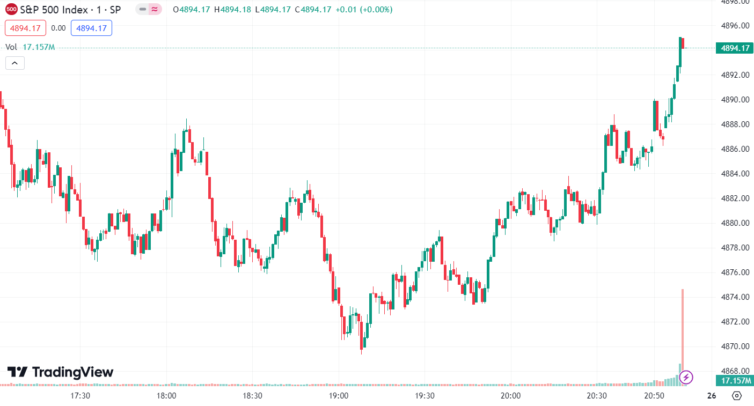Viewport: 754px width, 406px height.
Task: Click the 4880.00 price scale label
Action: coord(735,223)
